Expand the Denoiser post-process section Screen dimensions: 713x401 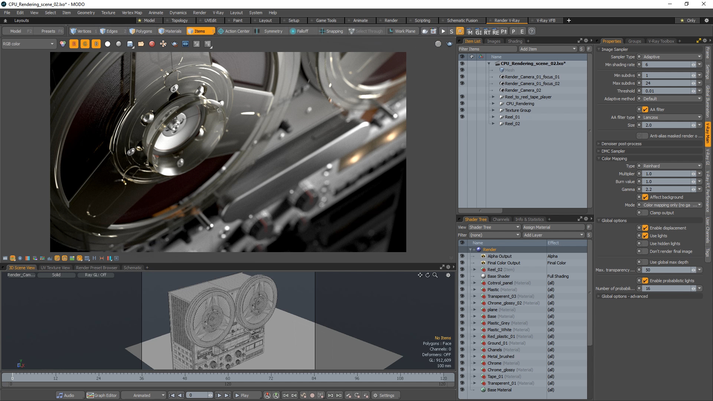(x=621, y=144)
